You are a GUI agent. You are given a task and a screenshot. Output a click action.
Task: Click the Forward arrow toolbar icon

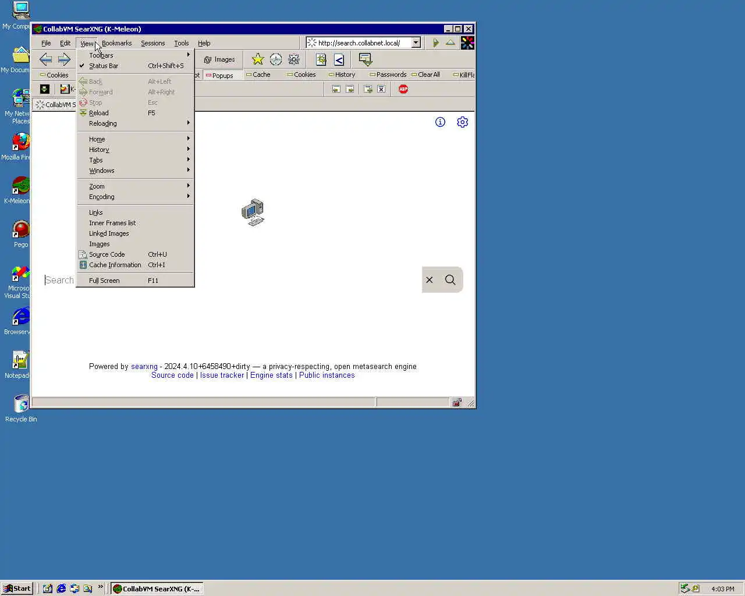click(x=64, y=59)
